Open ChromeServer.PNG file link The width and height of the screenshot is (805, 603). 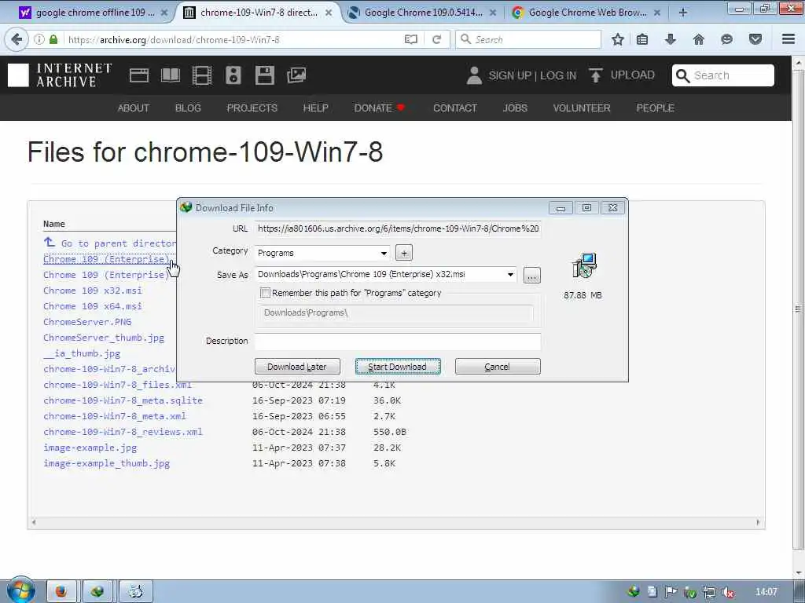(87, 322)
